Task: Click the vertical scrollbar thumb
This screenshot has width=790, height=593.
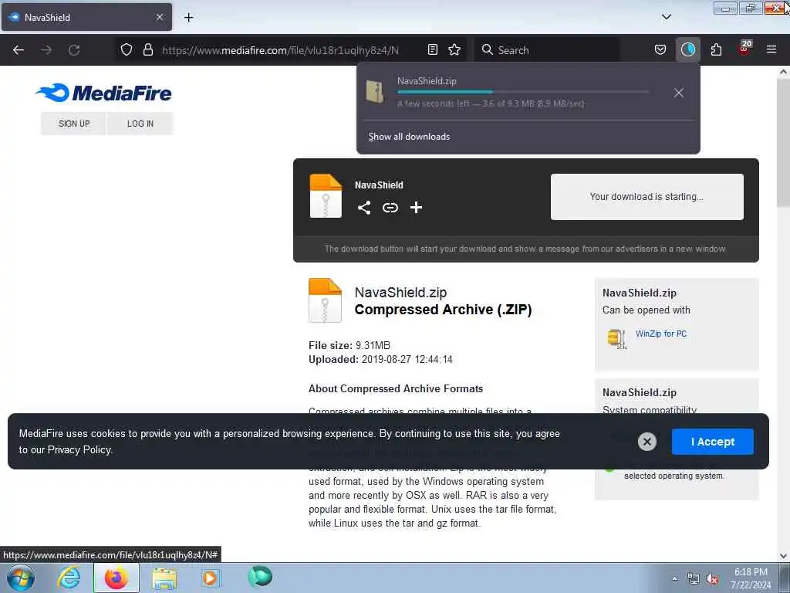Action: click(783, 142)
